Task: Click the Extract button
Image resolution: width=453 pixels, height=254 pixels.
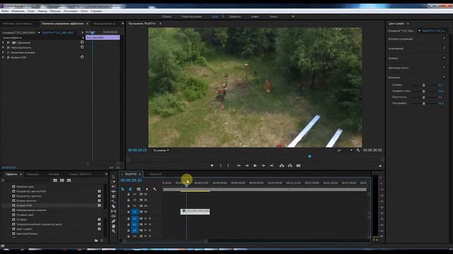Action: [290, 166]
